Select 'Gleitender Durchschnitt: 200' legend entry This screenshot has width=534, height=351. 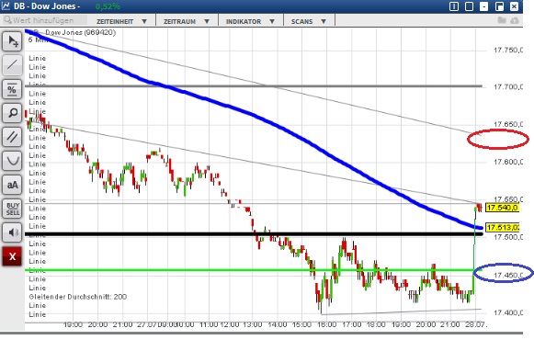pyautogui.click(x=78, y=297)
